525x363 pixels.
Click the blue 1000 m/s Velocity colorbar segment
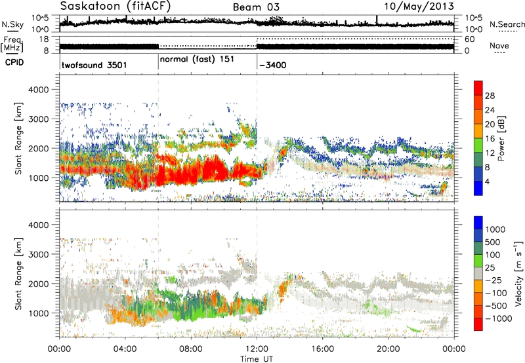478,223
